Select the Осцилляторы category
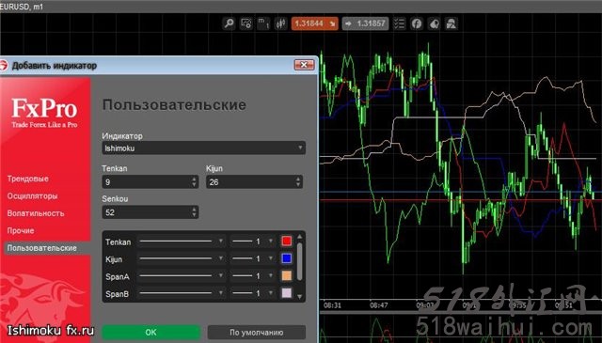This screenshot has width=602, height=343. pyautogui.click(x=33, y=196)
